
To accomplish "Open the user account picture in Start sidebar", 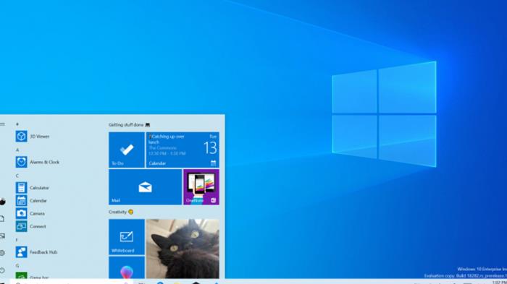I will point(2,202).
